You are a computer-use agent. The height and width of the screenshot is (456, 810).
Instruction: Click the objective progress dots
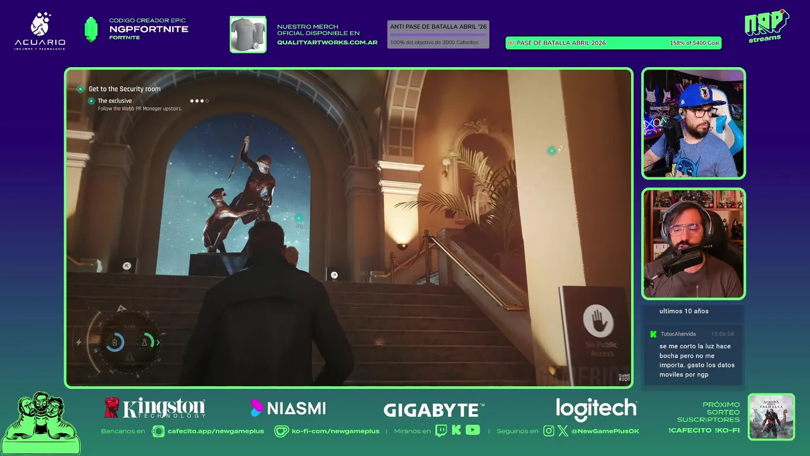click(x=199, y=101)
